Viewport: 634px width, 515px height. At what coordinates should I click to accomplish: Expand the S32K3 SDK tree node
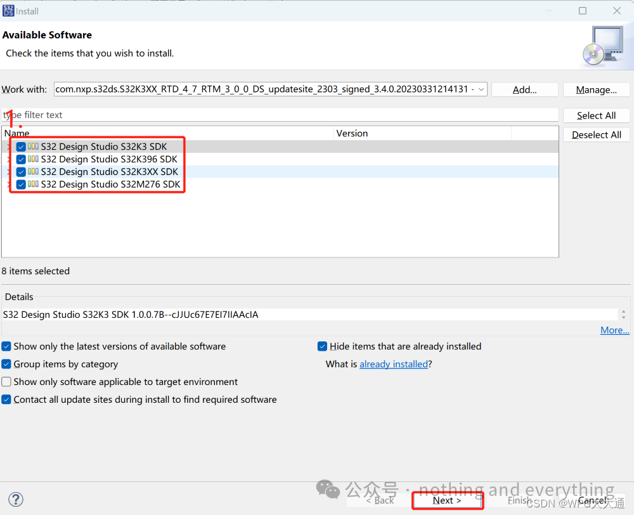point(9,147)
